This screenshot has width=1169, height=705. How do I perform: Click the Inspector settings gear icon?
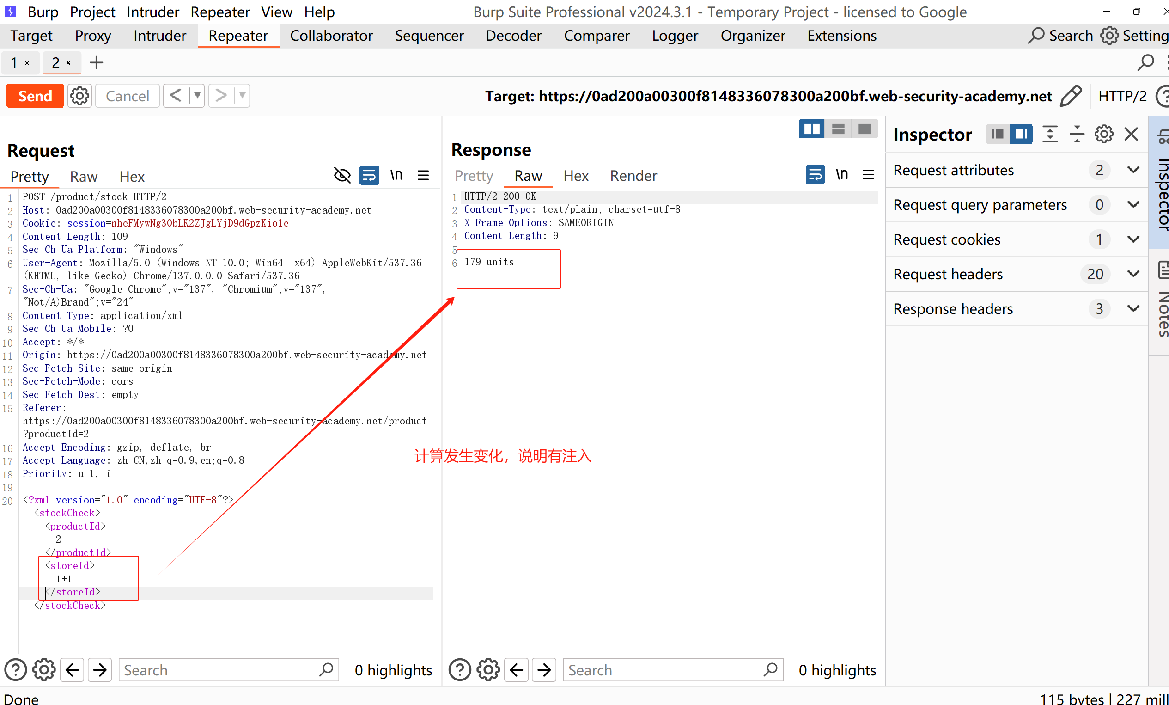coord(1103,135)
